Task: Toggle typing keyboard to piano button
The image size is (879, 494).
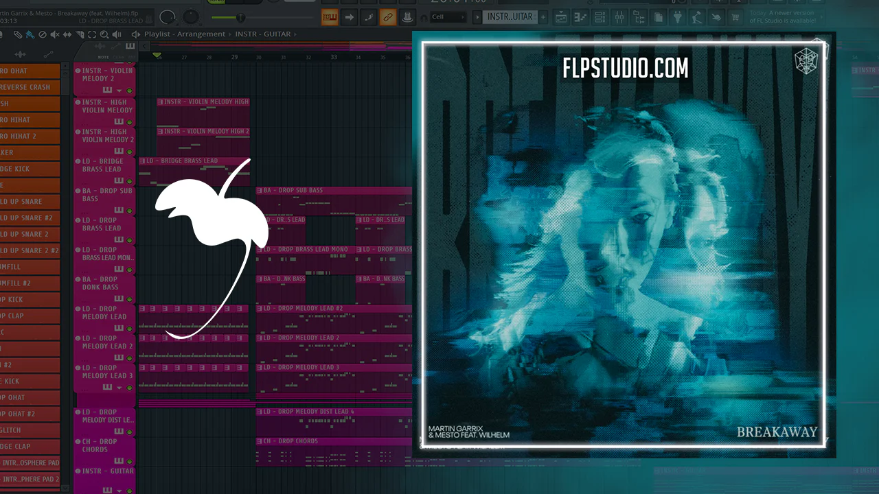Action: click(330, 17)
